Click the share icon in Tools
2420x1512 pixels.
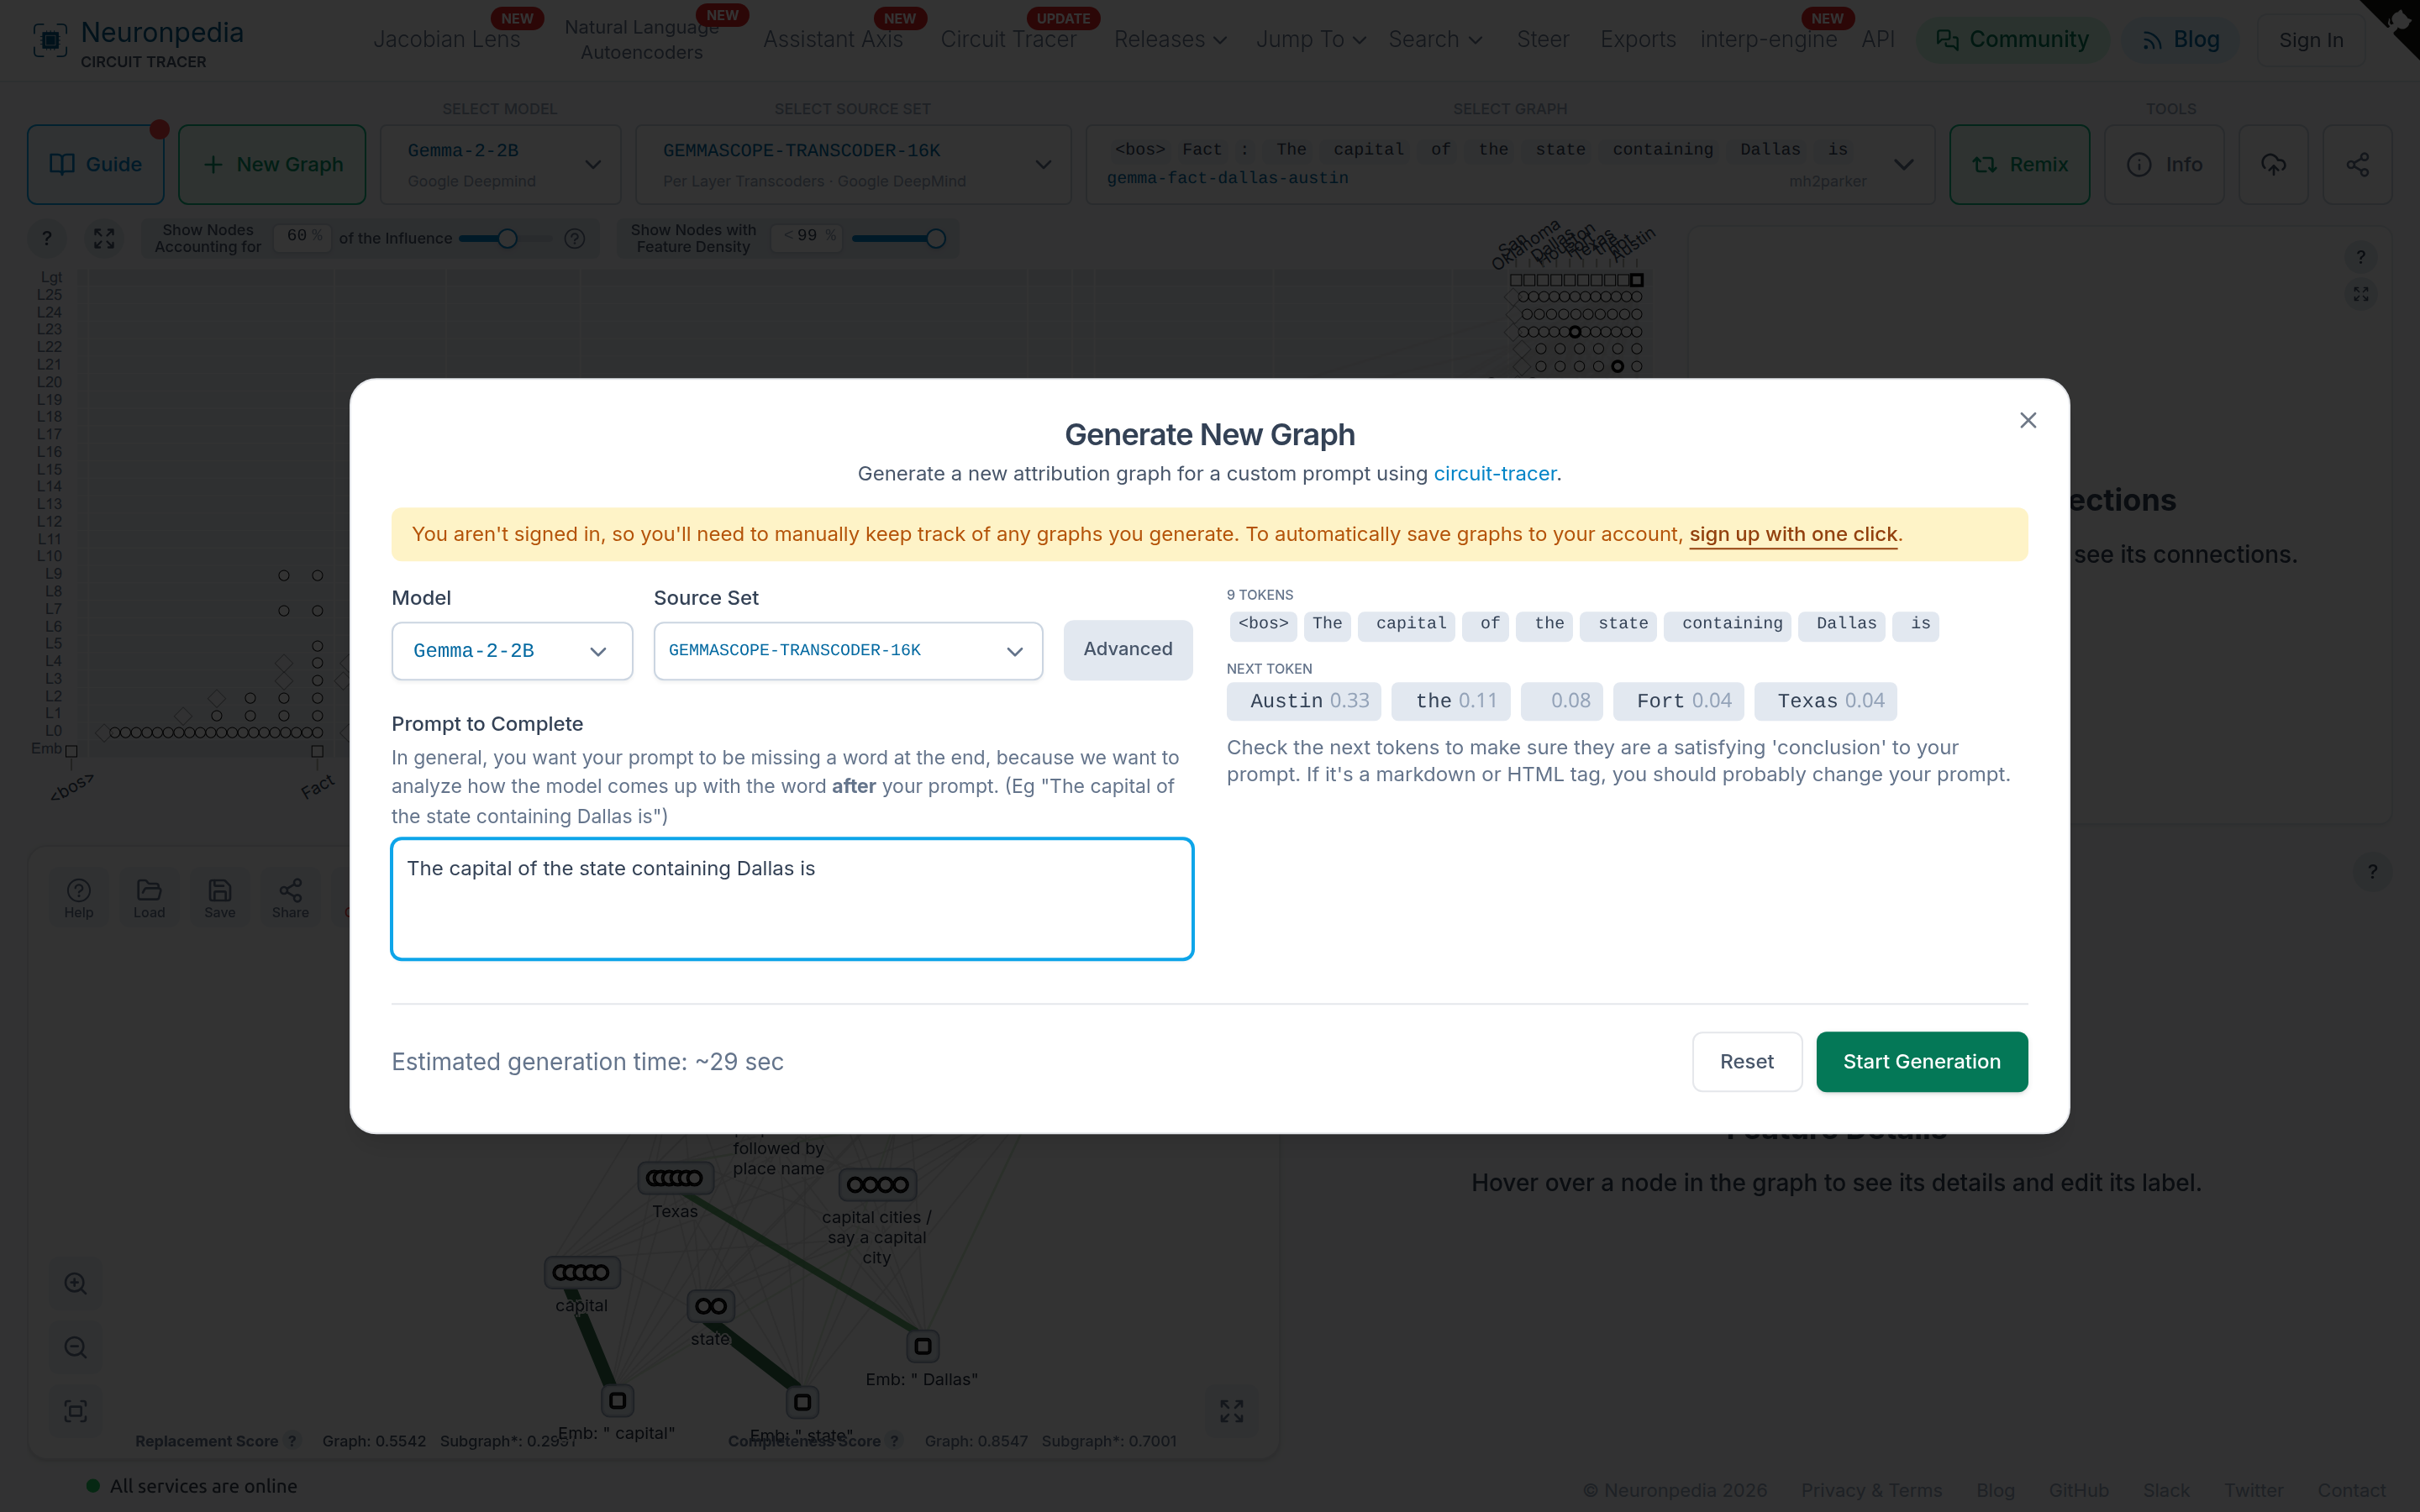(2357, 165)
